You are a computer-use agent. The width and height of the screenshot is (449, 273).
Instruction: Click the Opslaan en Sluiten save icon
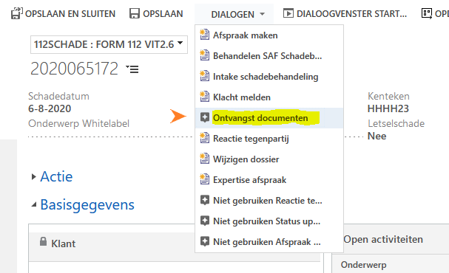click(x=16, y=13)
